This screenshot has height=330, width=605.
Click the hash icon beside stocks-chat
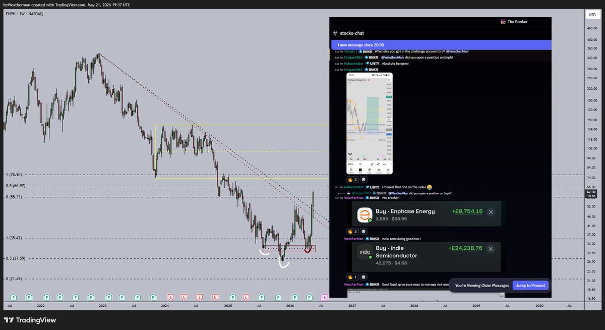(x=335, y=33)
